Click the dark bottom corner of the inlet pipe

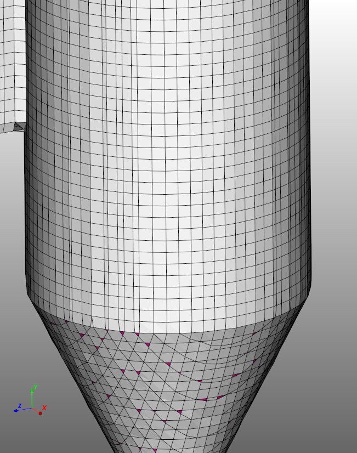point(20,127)
